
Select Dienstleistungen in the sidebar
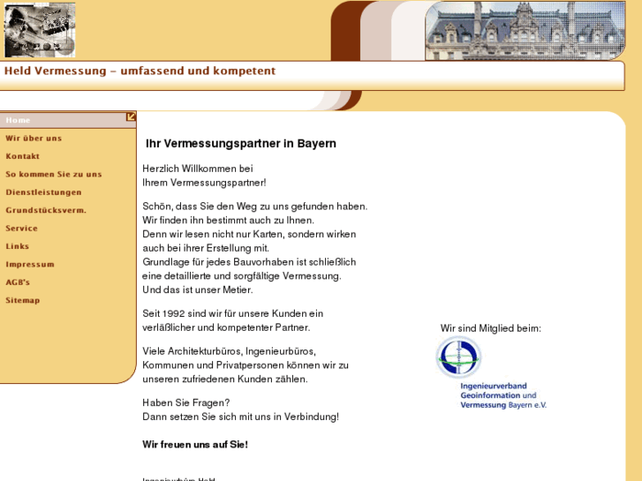[x=43, y=192]
